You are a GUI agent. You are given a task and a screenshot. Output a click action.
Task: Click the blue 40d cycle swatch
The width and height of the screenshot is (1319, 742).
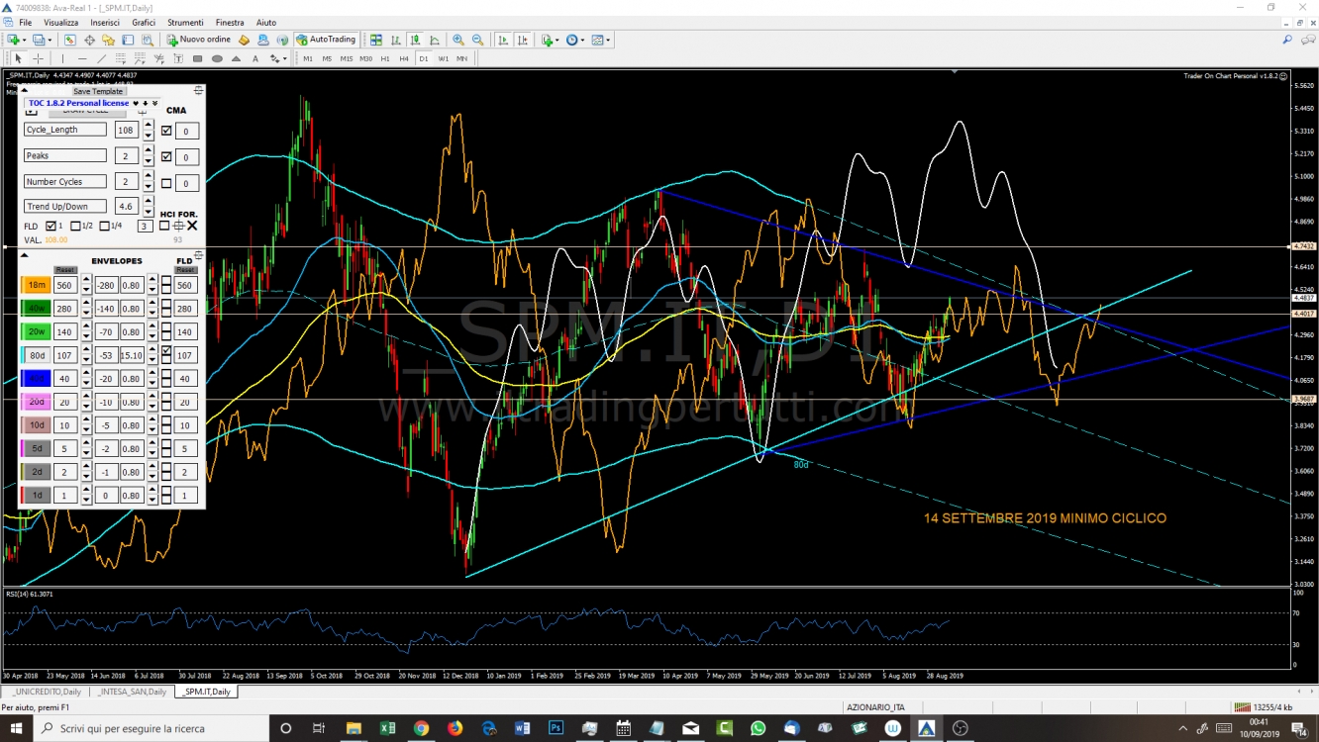(36, 378)
